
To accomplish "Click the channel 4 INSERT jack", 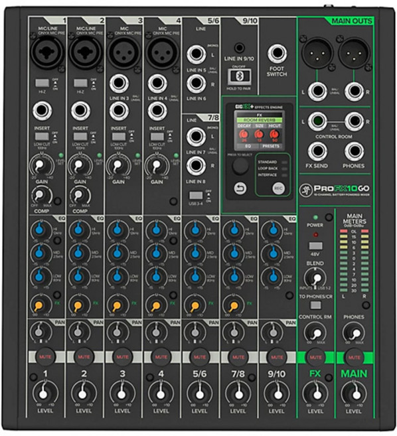I will pyautogui.click(x=157, y=110).
